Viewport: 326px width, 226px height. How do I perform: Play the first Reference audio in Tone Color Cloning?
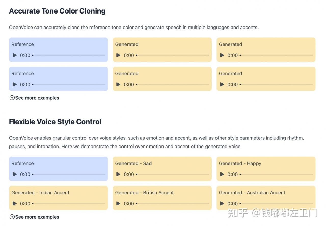(15, 55)
